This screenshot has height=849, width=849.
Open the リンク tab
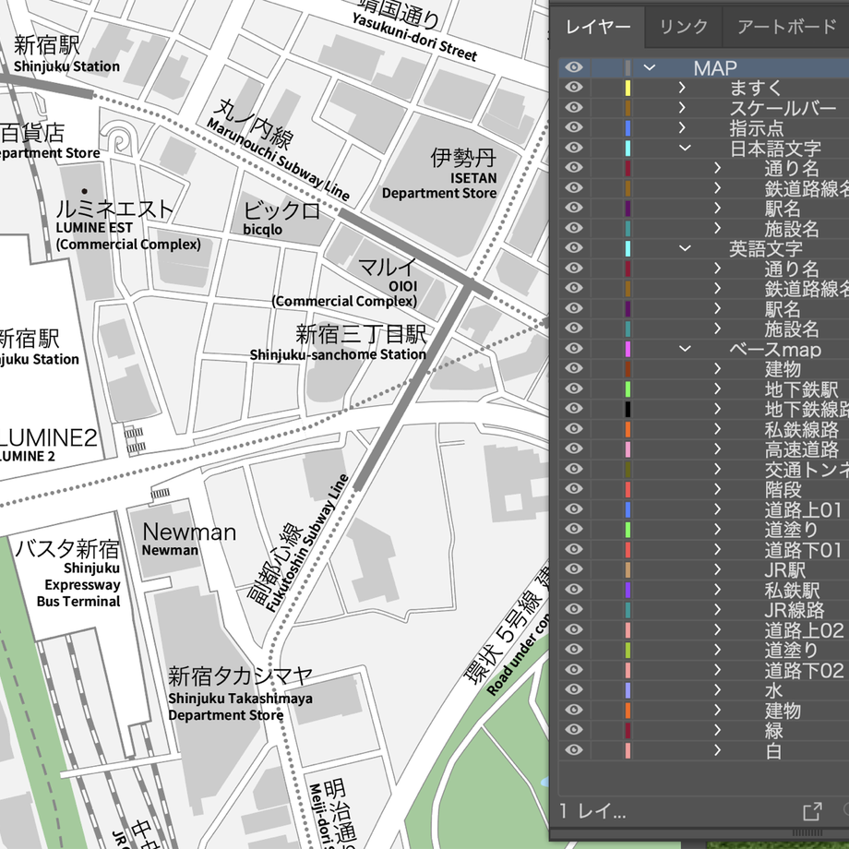pyautogui.click(x=683, y=27)
